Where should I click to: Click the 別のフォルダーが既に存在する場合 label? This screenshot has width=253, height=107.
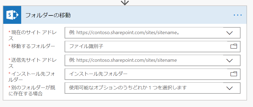32,91
